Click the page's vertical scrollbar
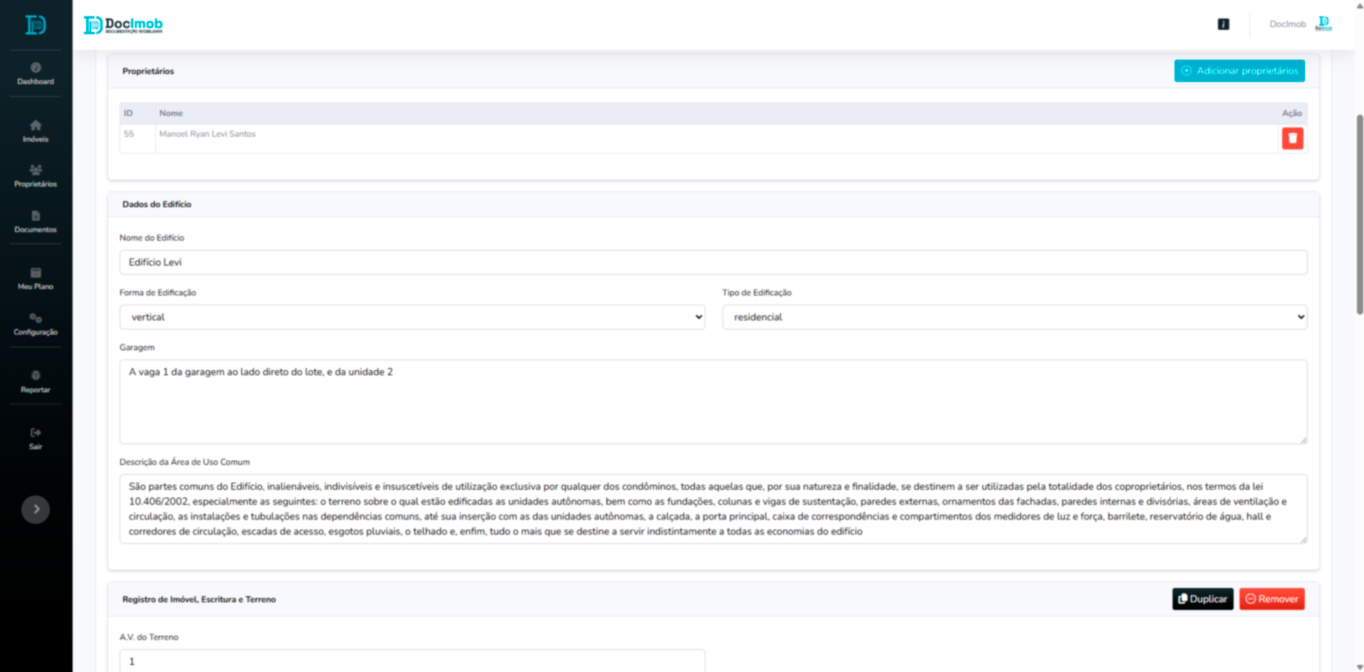 (x=1359, y=214)
